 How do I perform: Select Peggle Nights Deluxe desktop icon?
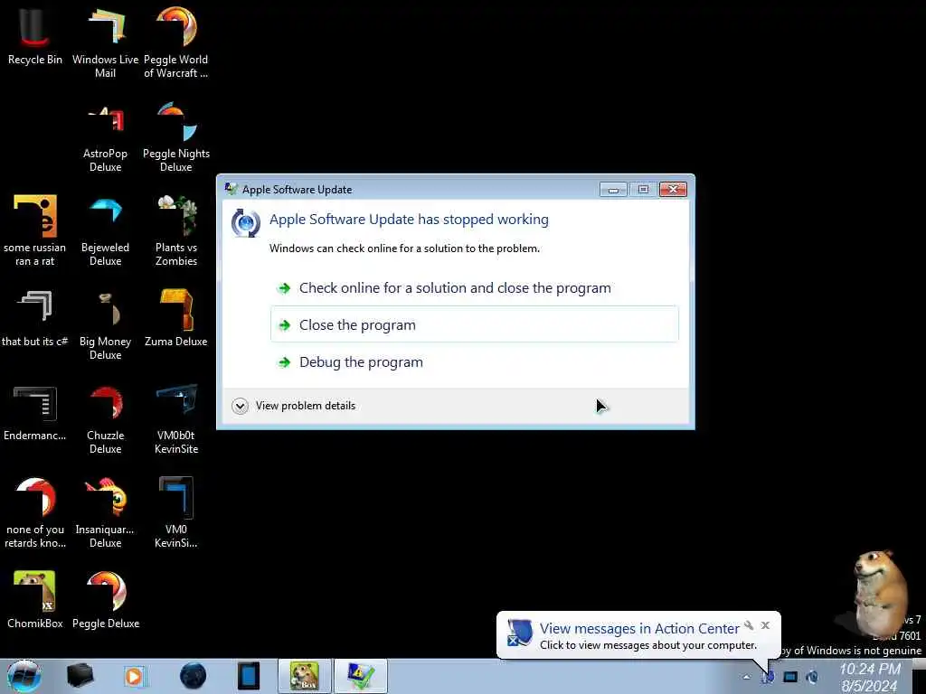tap(176, 138)
